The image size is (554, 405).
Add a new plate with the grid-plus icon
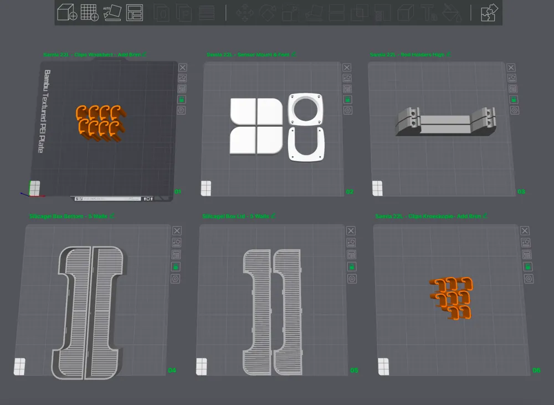[x=89, y=12]
